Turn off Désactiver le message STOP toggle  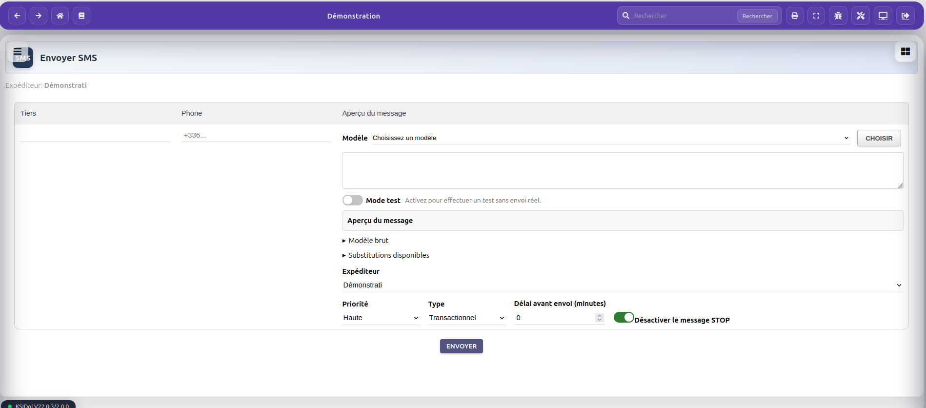[x=624, y=318]
